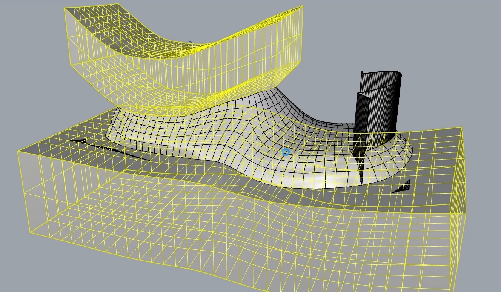501x292 pixels.
Task: Click the bottom-left front corner of the lower box
Action: [x=29, y=231]
